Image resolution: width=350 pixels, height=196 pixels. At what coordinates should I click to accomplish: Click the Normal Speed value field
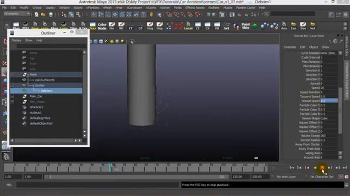tap(329, 101)
